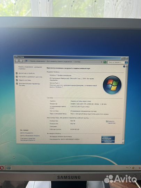This screenshot has height=188, width=141.
Task: Click the Control Panel icon in address bar
Action: (x=26, y=61)
